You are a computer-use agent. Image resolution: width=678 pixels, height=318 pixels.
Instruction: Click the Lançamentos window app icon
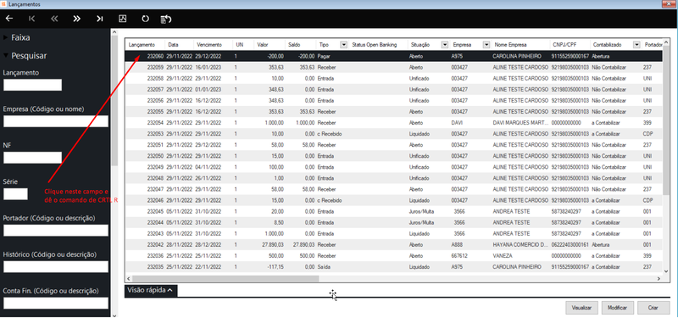(4, 4)
